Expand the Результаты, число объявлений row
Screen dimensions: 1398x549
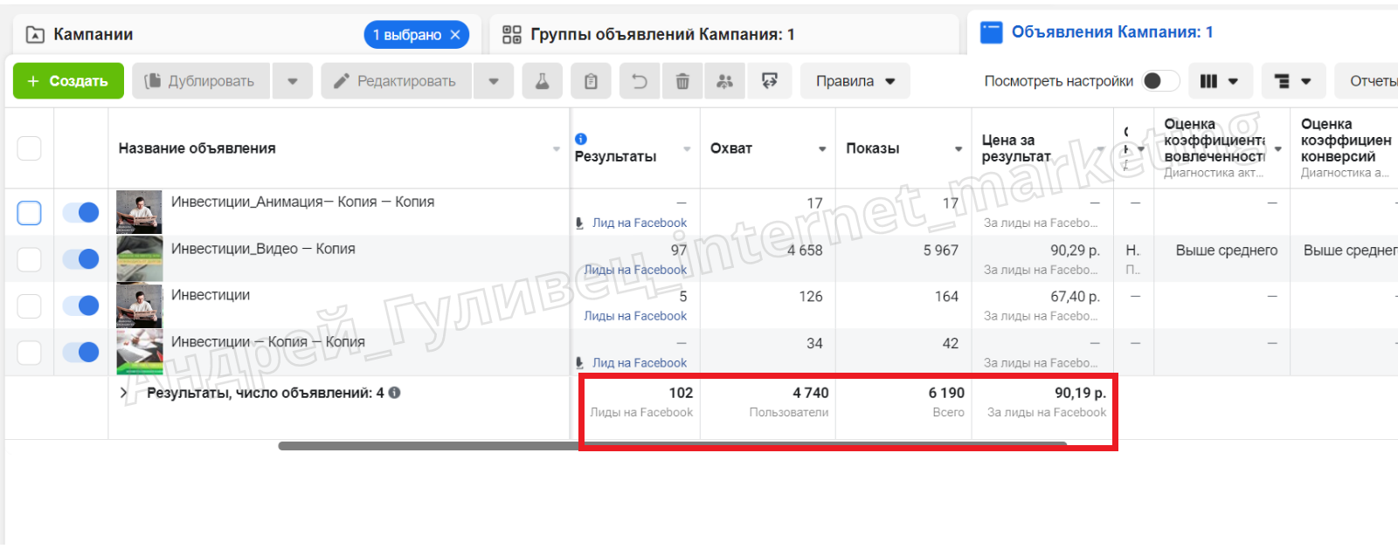(123, 393)
